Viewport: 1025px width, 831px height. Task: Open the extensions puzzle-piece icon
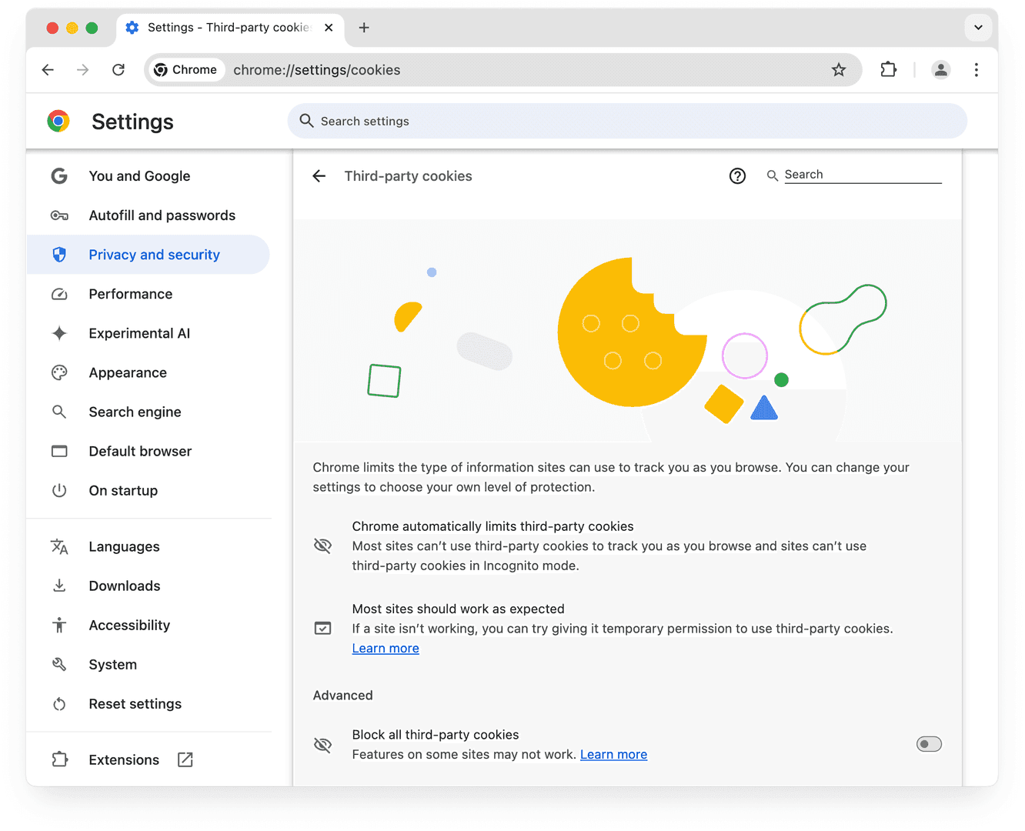pyautogui.click(x=888, y=69)
